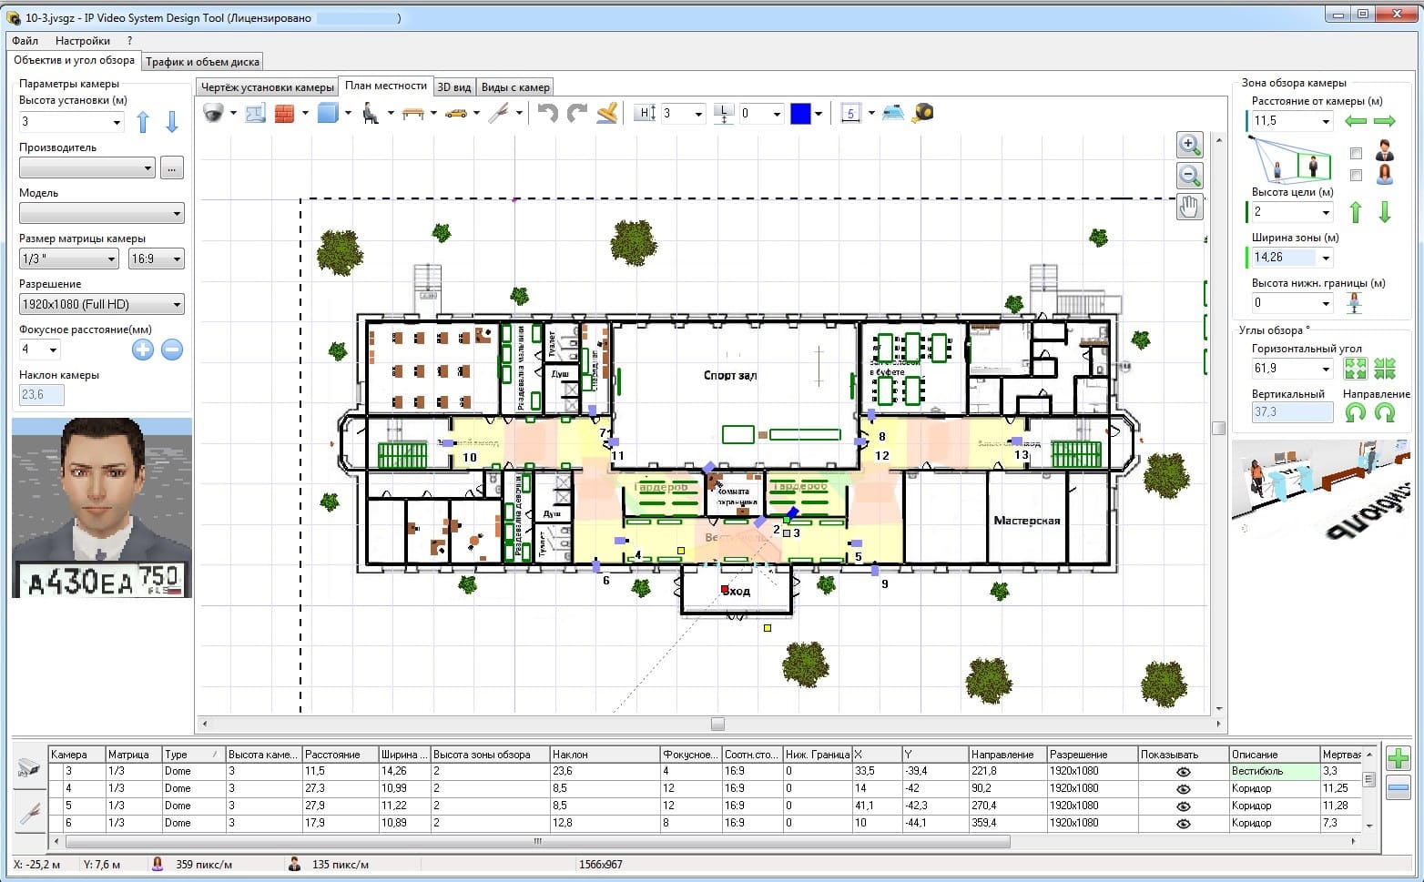Decrease focal length with the minus button
Image resolution: width=1424 pixels, height=882 pixels.
pos(172,349)
